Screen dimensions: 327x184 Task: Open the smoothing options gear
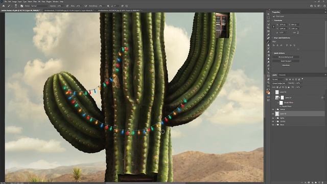click(x=108, y=6)
